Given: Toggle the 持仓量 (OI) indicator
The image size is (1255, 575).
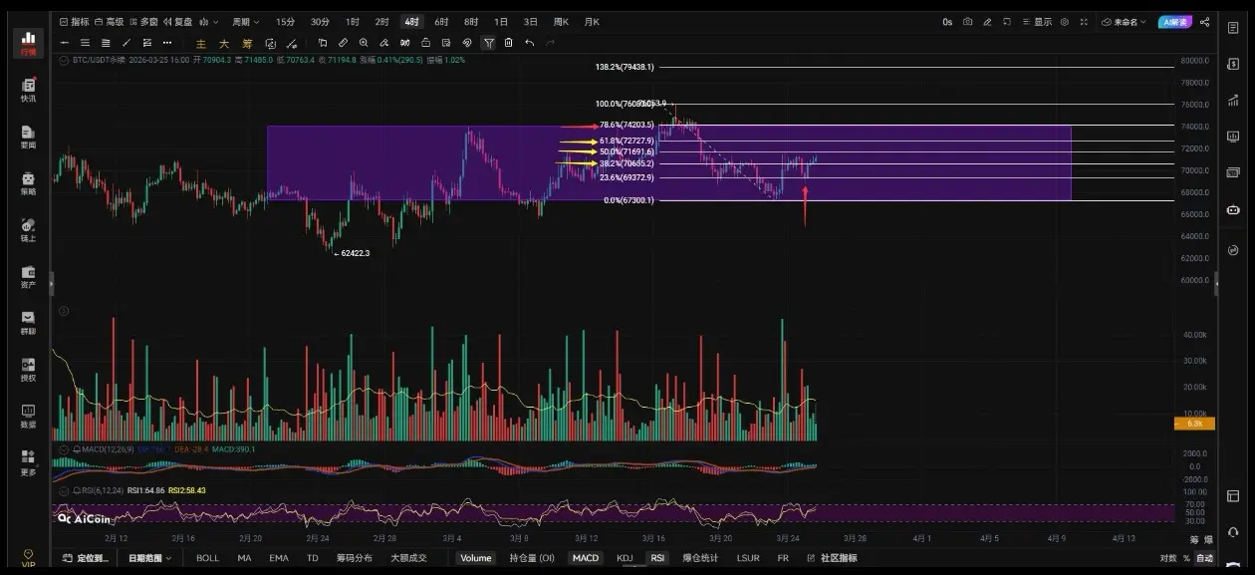Looking at the screenshot, I should click(532, 558).
